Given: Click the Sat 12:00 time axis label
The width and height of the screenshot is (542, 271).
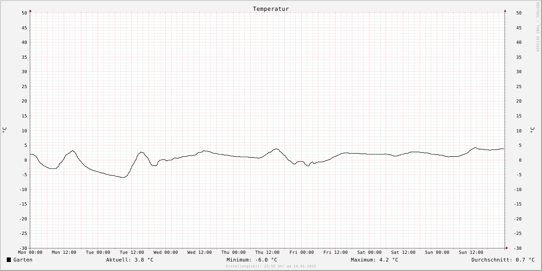Looking at the screenshot, I should pos(403,252).
